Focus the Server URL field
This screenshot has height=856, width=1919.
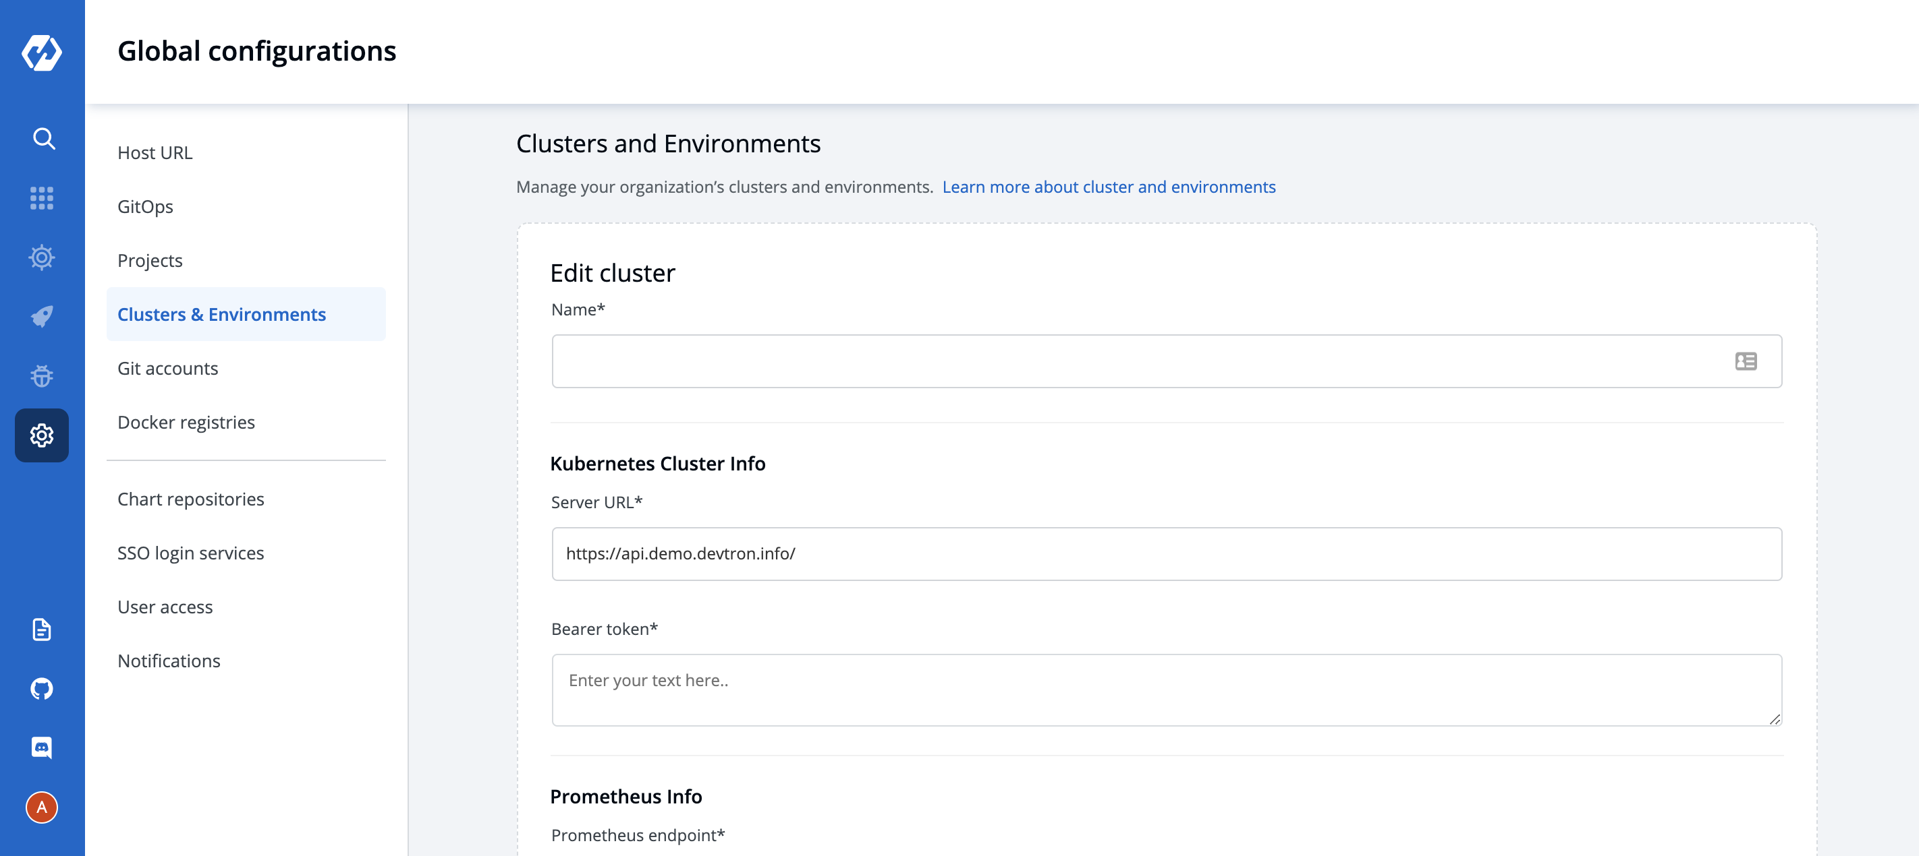click(1166, 554)
